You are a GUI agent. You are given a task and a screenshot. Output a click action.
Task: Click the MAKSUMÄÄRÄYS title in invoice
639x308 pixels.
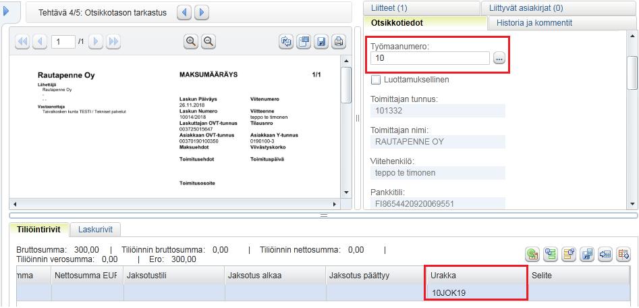pos(209,75)
